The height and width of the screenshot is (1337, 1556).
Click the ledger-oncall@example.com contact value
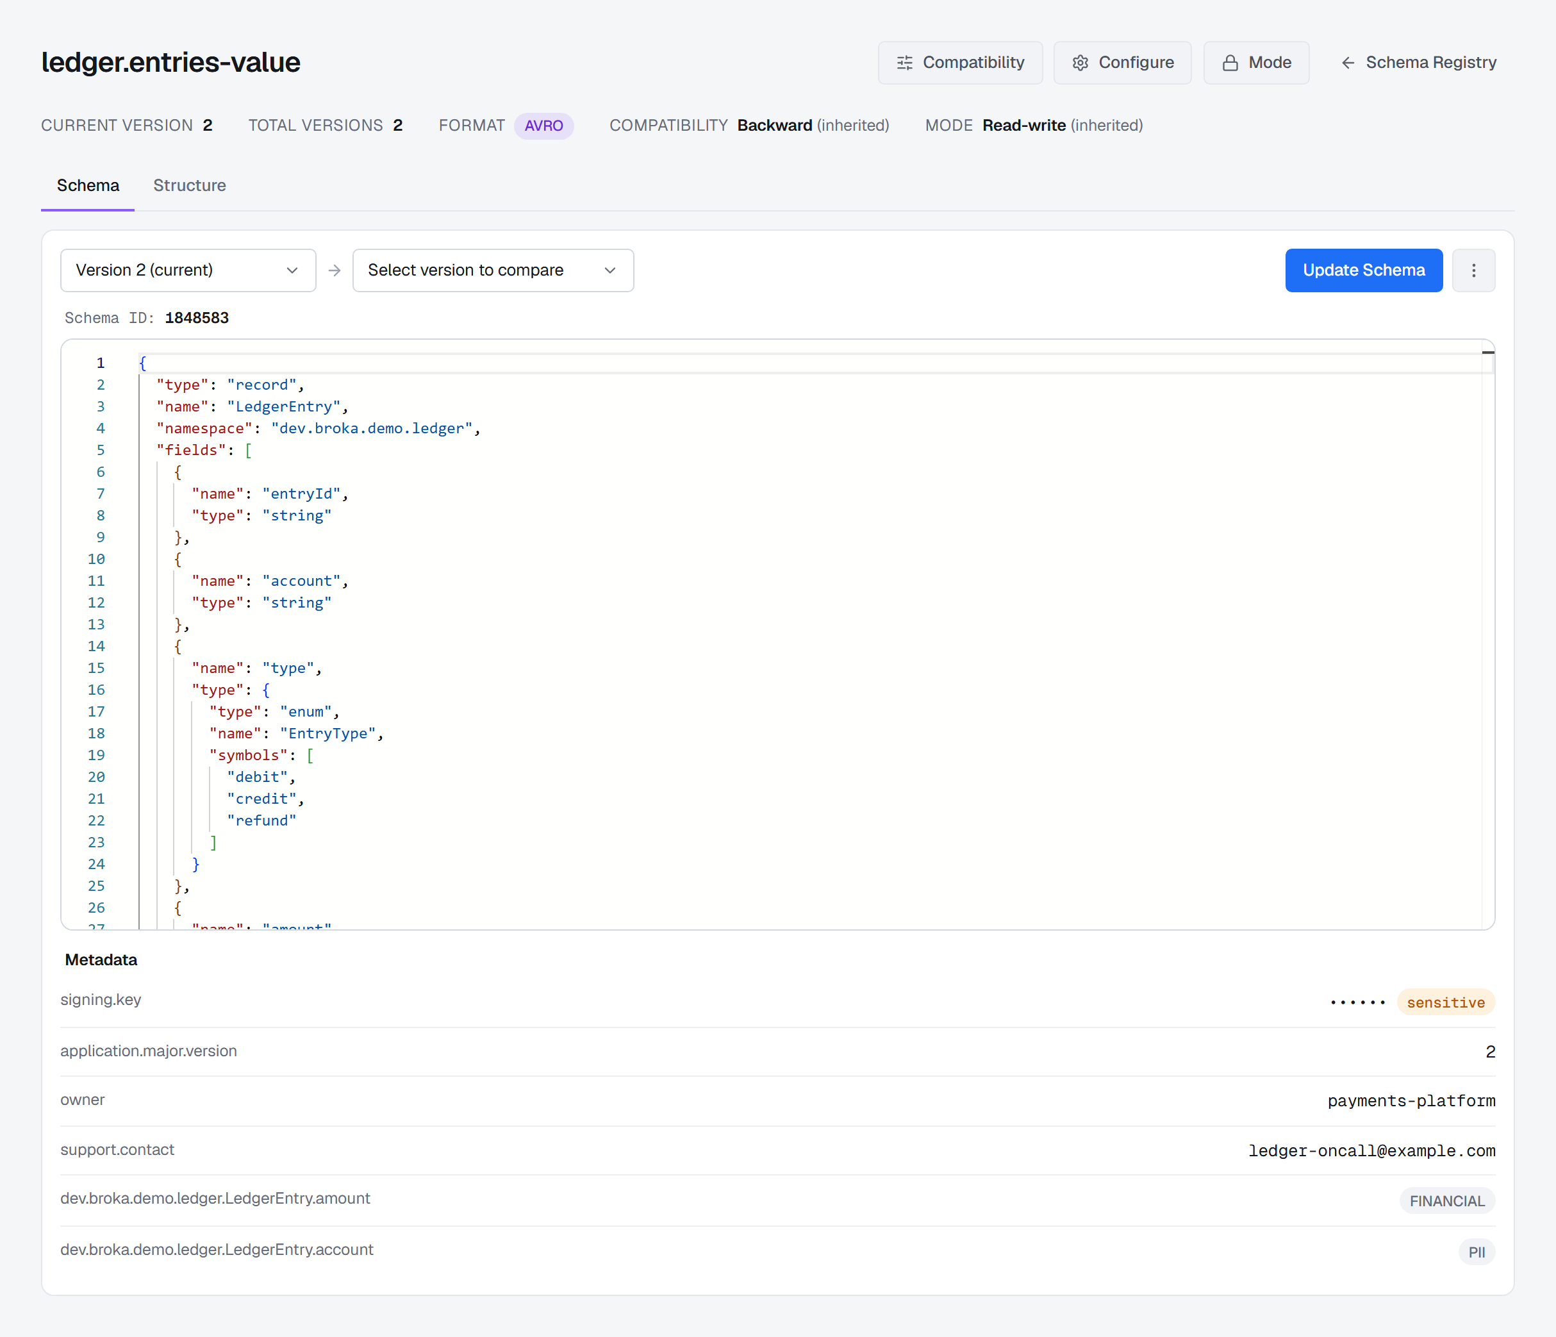(x=1371, y=1150)
